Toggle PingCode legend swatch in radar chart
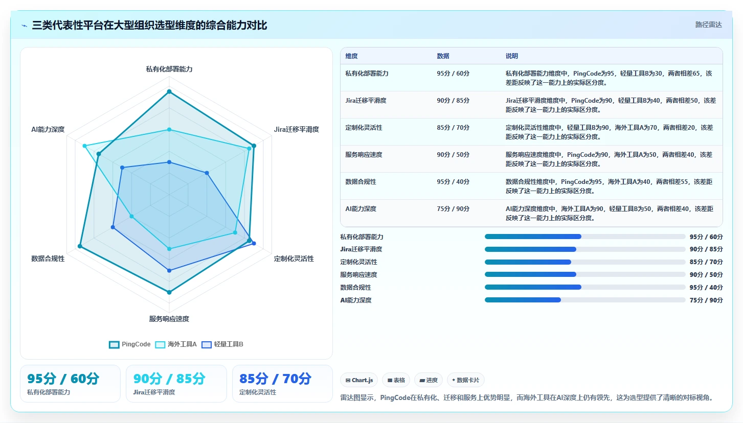The height and width of the screenshot is (423, 743). pos(114,344)
